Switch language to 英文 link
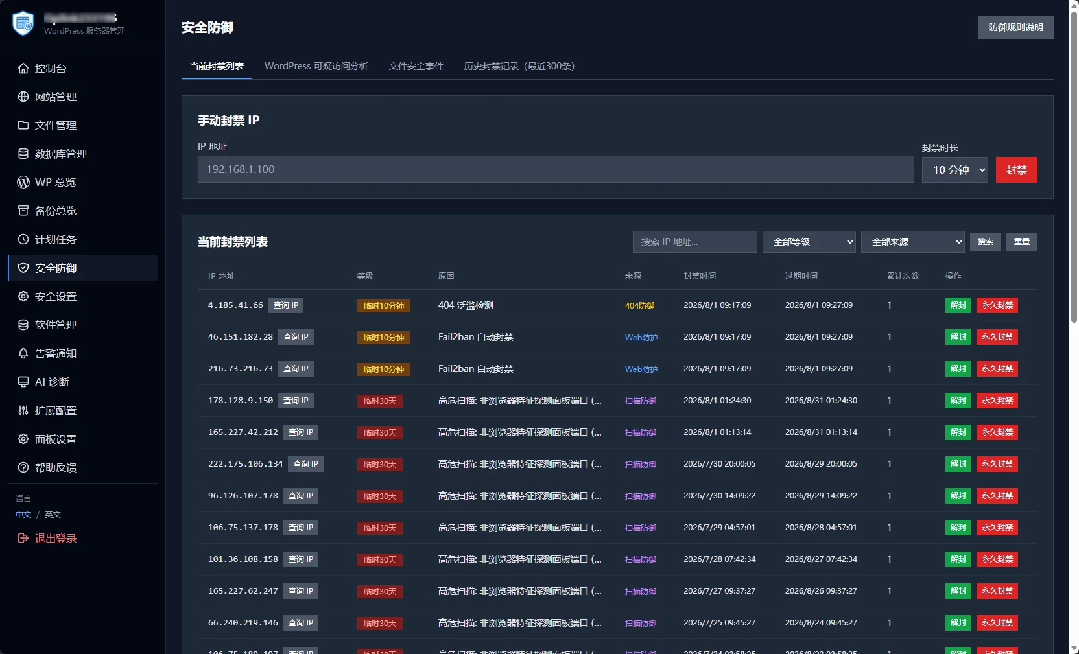 [x=53, y=515]
